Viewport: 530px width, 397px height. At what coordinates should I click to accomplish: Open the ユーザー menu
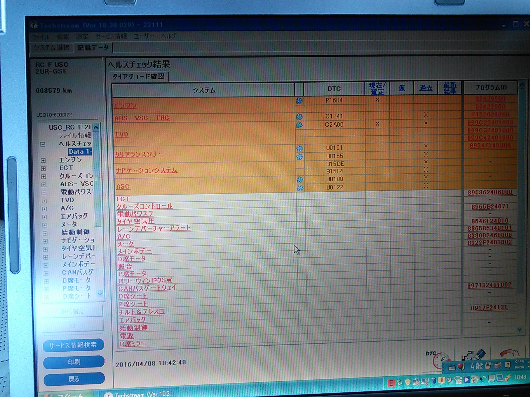[144, 36]
